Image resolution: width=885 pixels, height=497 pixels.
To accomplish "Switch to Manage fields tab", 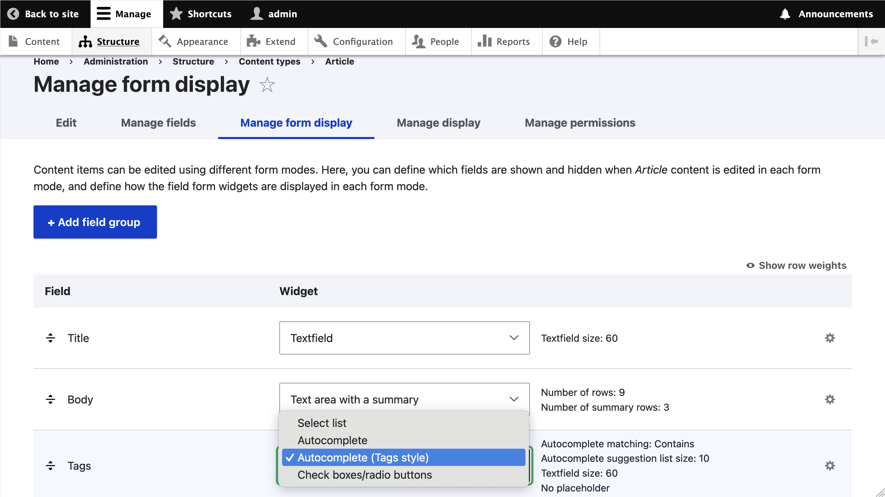I will point(158,123).
